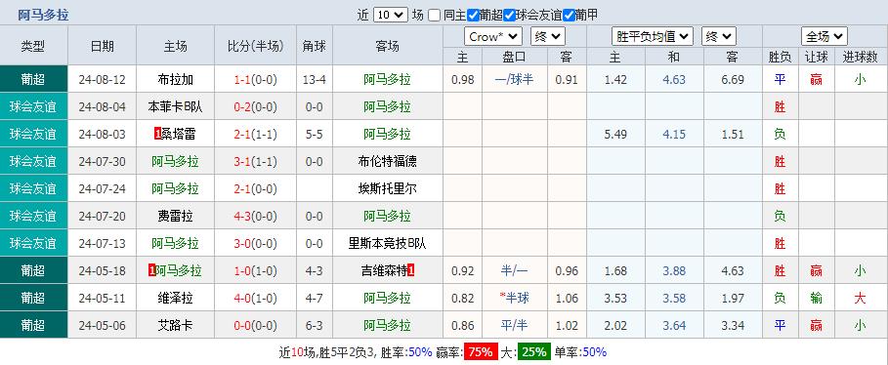Open the 吉维森特 team link

coord(384,270)
